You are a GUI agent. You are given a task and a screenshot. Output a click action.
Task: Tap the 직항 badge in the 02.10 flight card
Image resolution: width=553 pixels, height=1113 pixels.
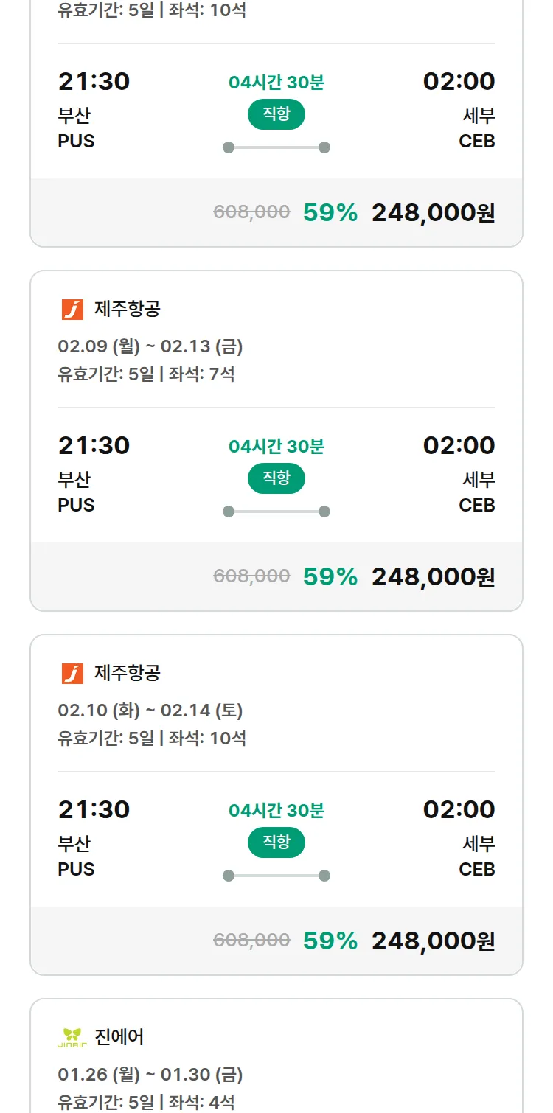pos(276,842)
